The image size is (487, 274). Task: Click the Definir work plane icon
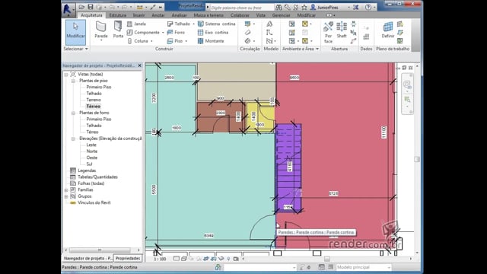point(387,30)
